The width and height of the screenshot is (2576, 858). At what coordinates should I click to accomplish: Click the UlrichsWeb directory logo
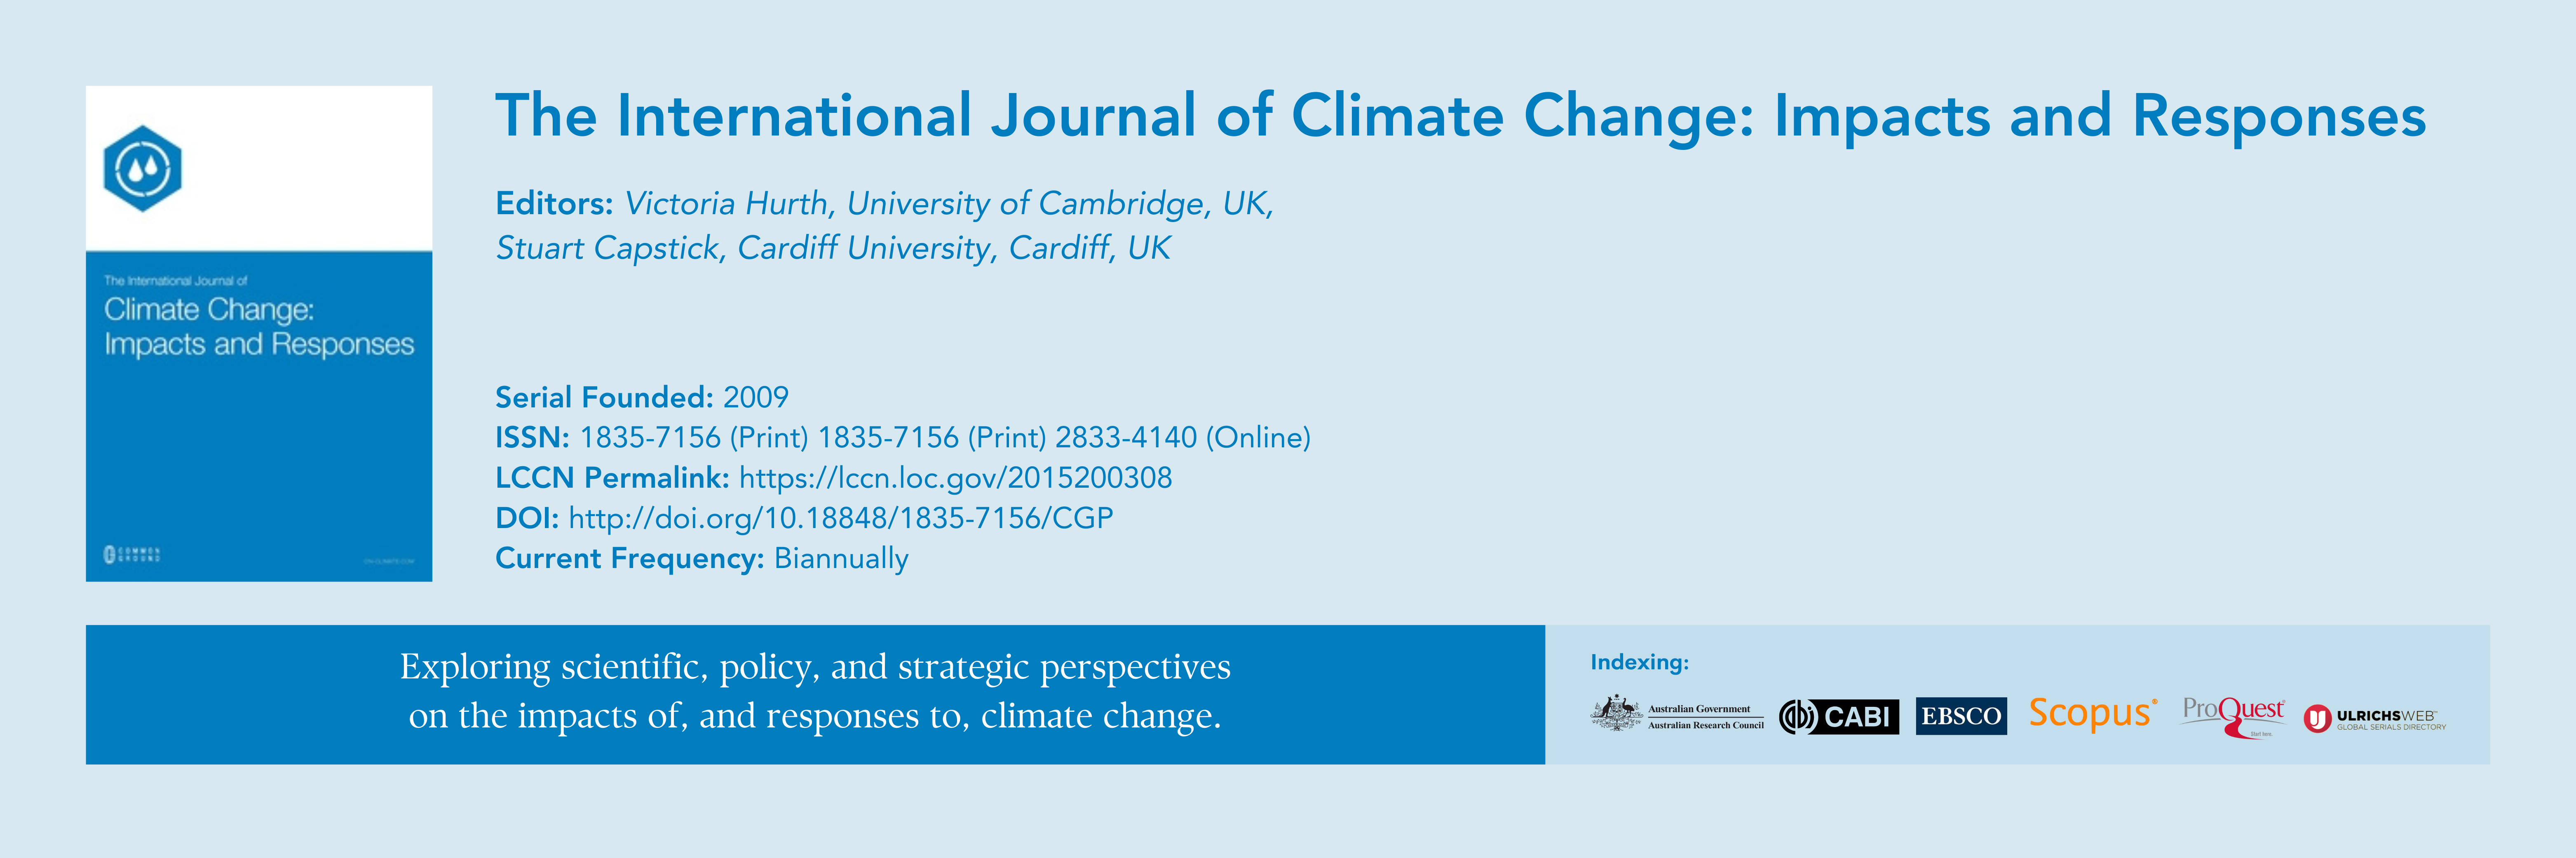2375,719
